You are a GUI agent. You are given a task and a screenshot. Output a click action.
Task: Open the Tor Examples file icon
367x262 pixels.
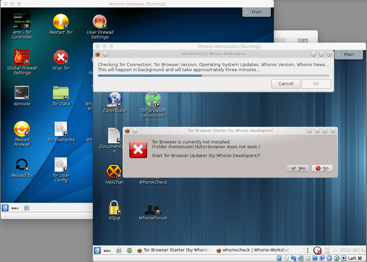tap(61, 132)
